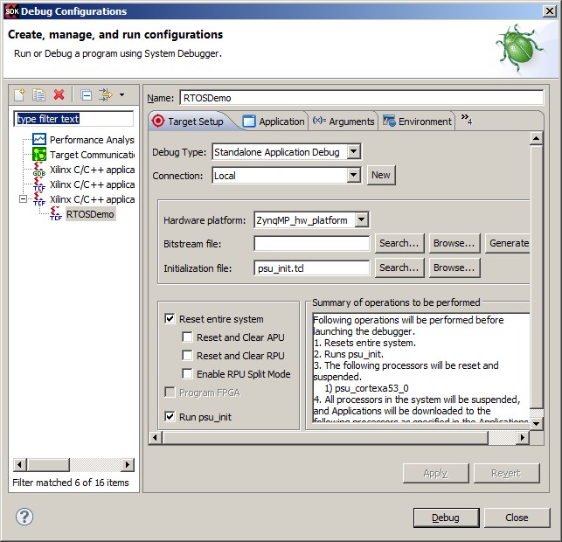This screenshot has height=542, width=562.
Task: Delete selected launch configuration with red X
Action: (x=59, y=94)
